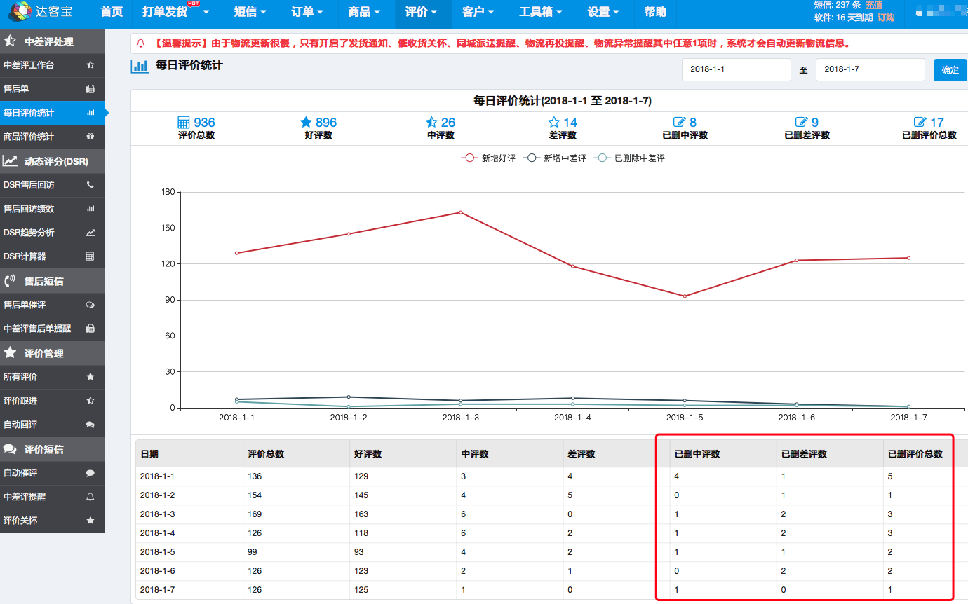This screenshot has height=604, width=968.
Task: Click the 充值 link
Action: tap(874, 5)
